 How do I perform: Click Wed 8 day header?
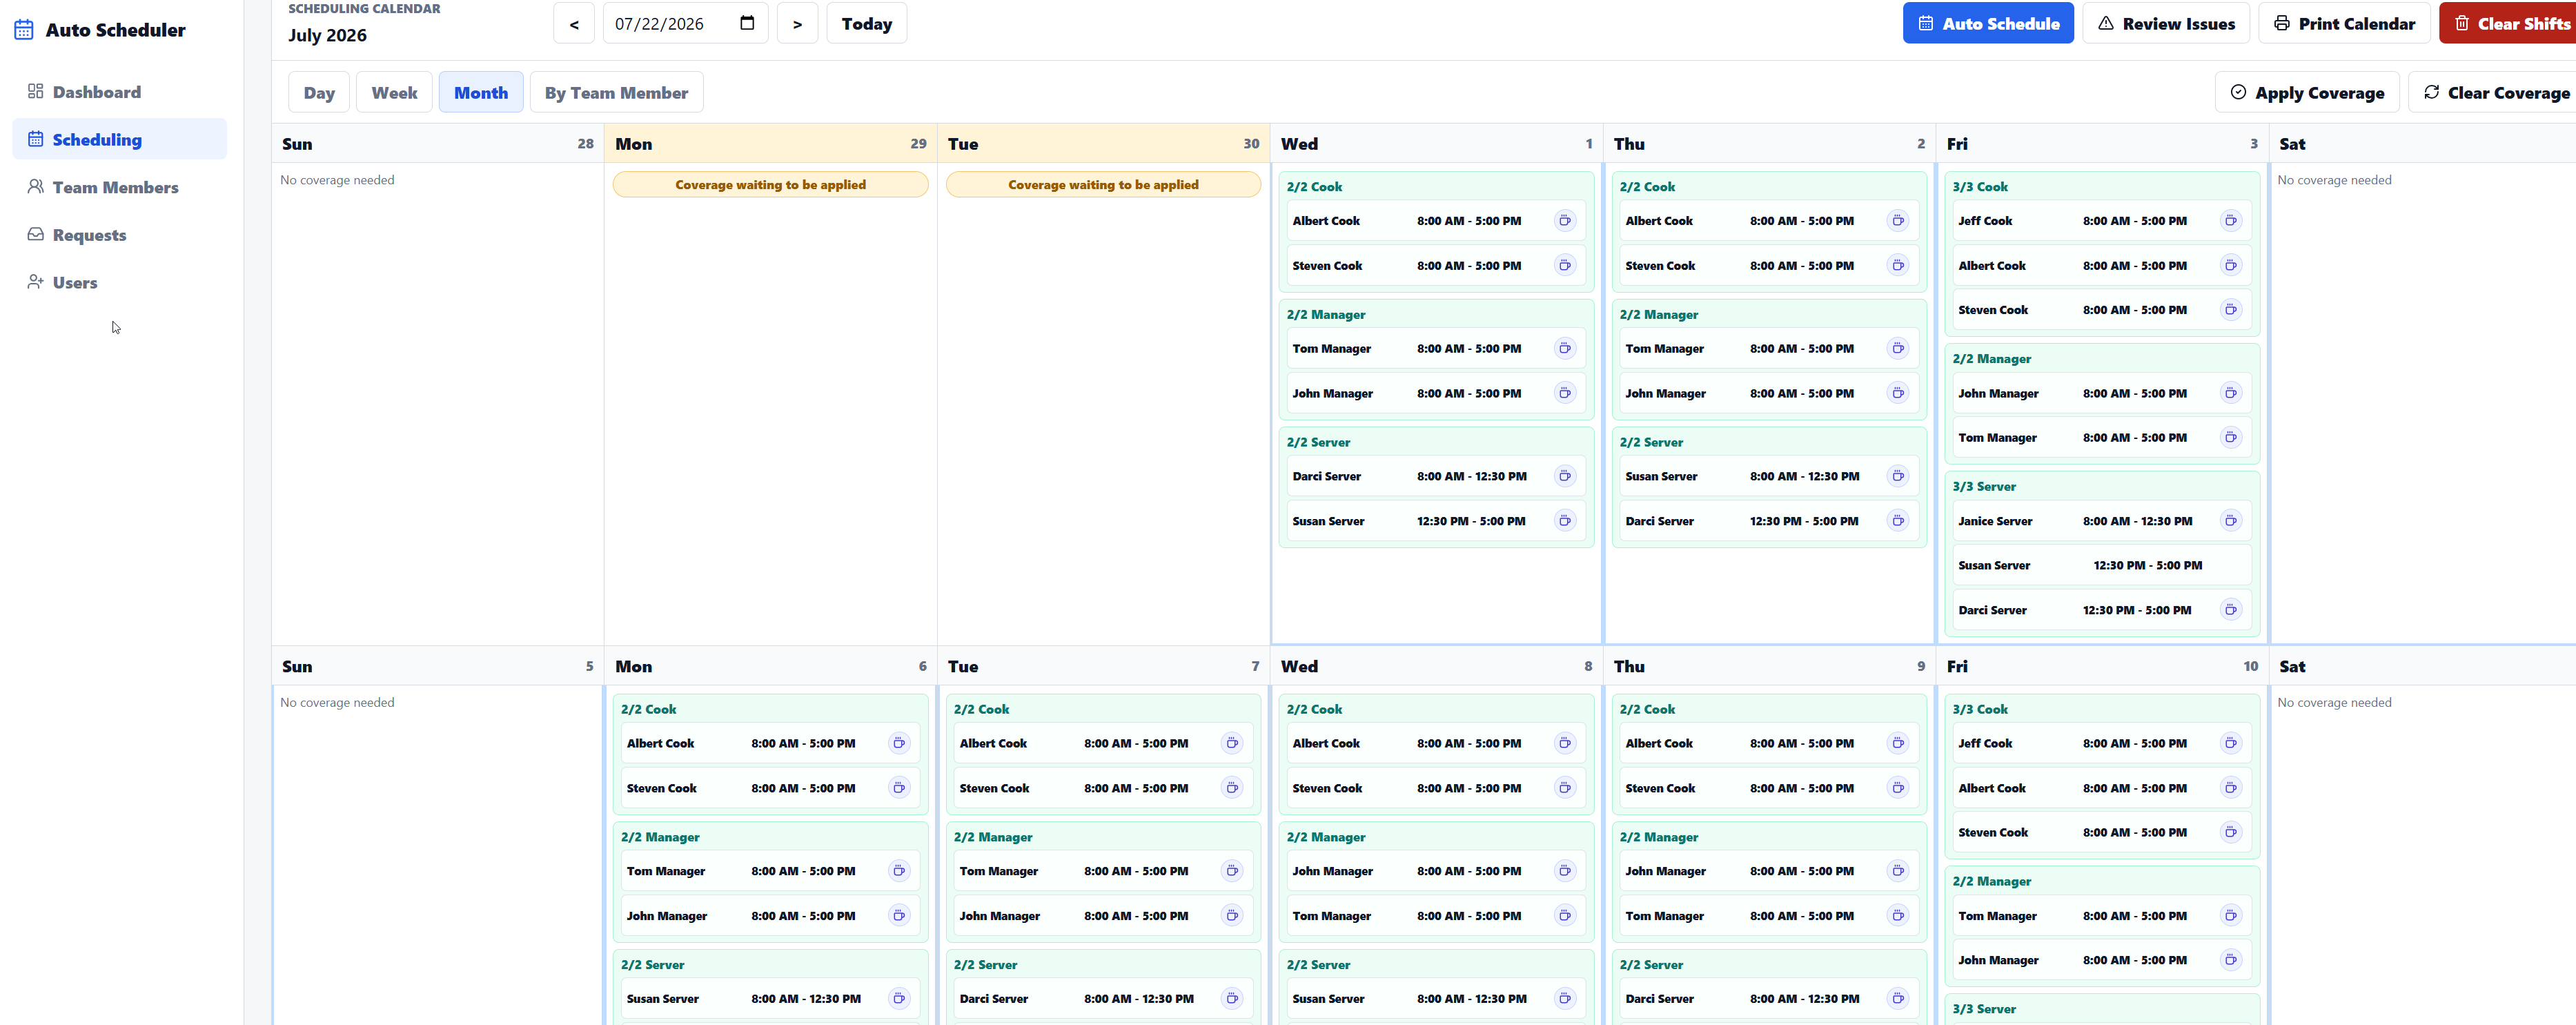coord(1436,666)
